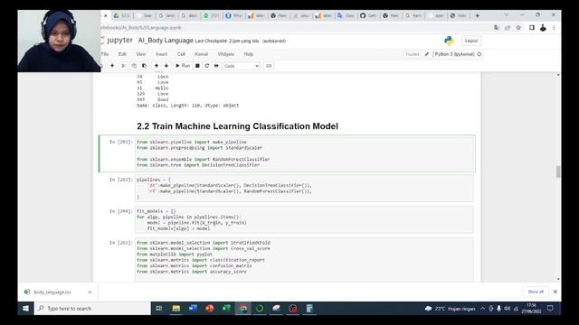Restart kernel and run all cells
The height and width of the screenshot is (325, 579).
(216, 66)
